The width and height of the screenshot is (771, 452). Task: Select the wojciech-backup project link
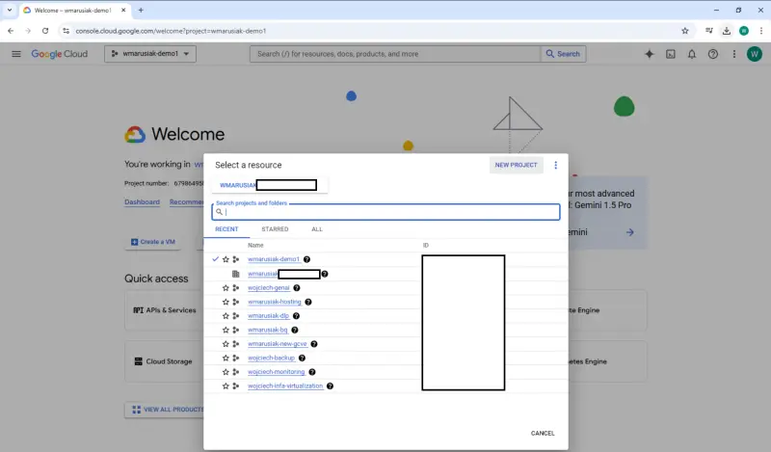coord(272,359)
